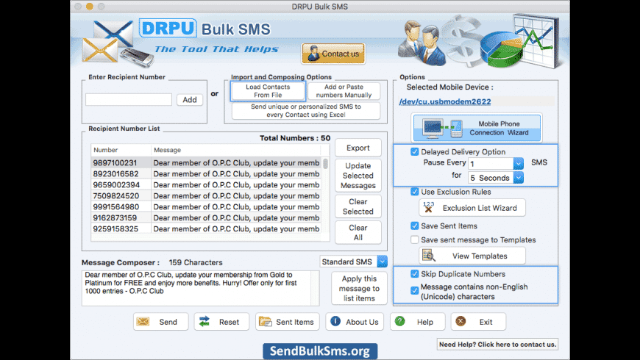Disable the Delayed Delivery Option checkbox
Screen dimensions: 640x360
(415, 152)
